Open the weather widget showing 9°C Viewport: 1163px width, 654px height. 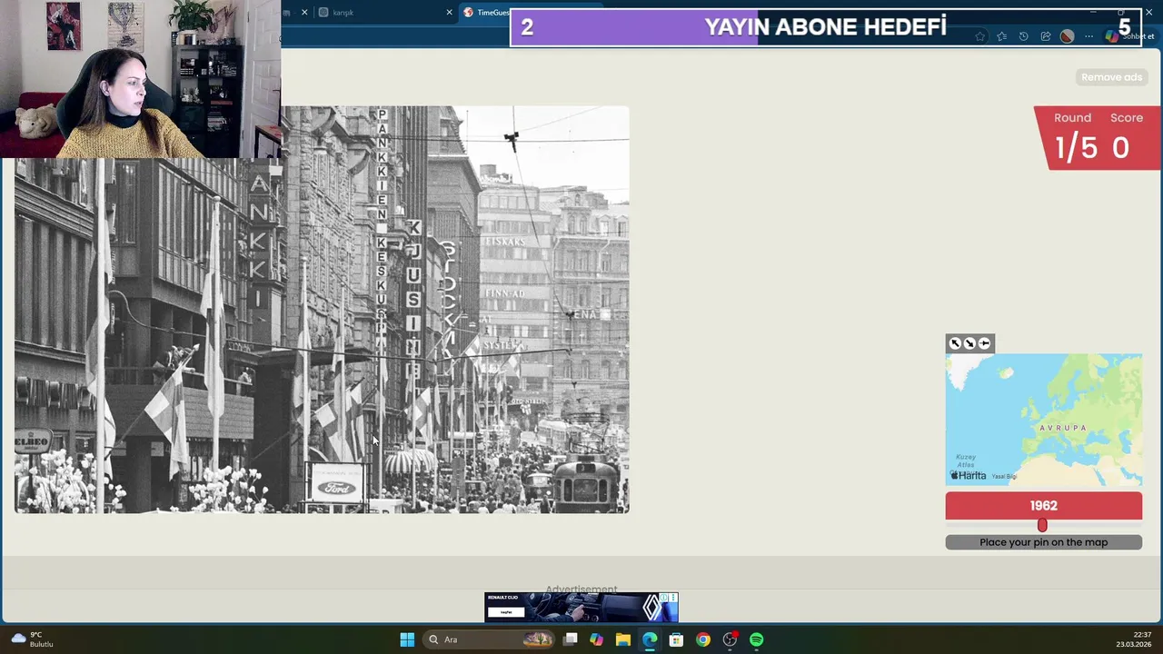click(33, 639)
